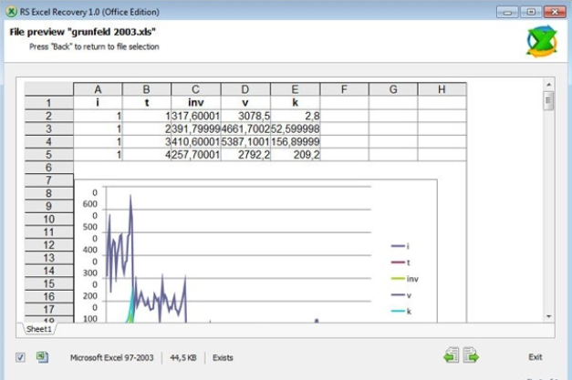Click the Excel file type icon
This screenshot has height=380, width=572.
click(x=42, y=357)
